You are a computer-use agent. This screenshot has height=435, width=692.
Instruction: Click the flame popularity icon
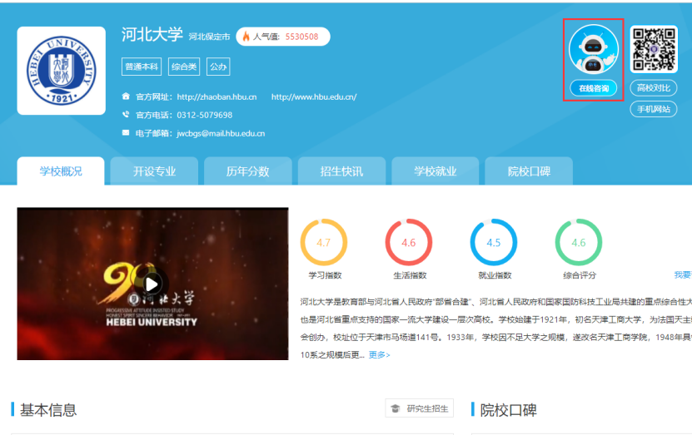pyautogui.click(x=246, y=37)
